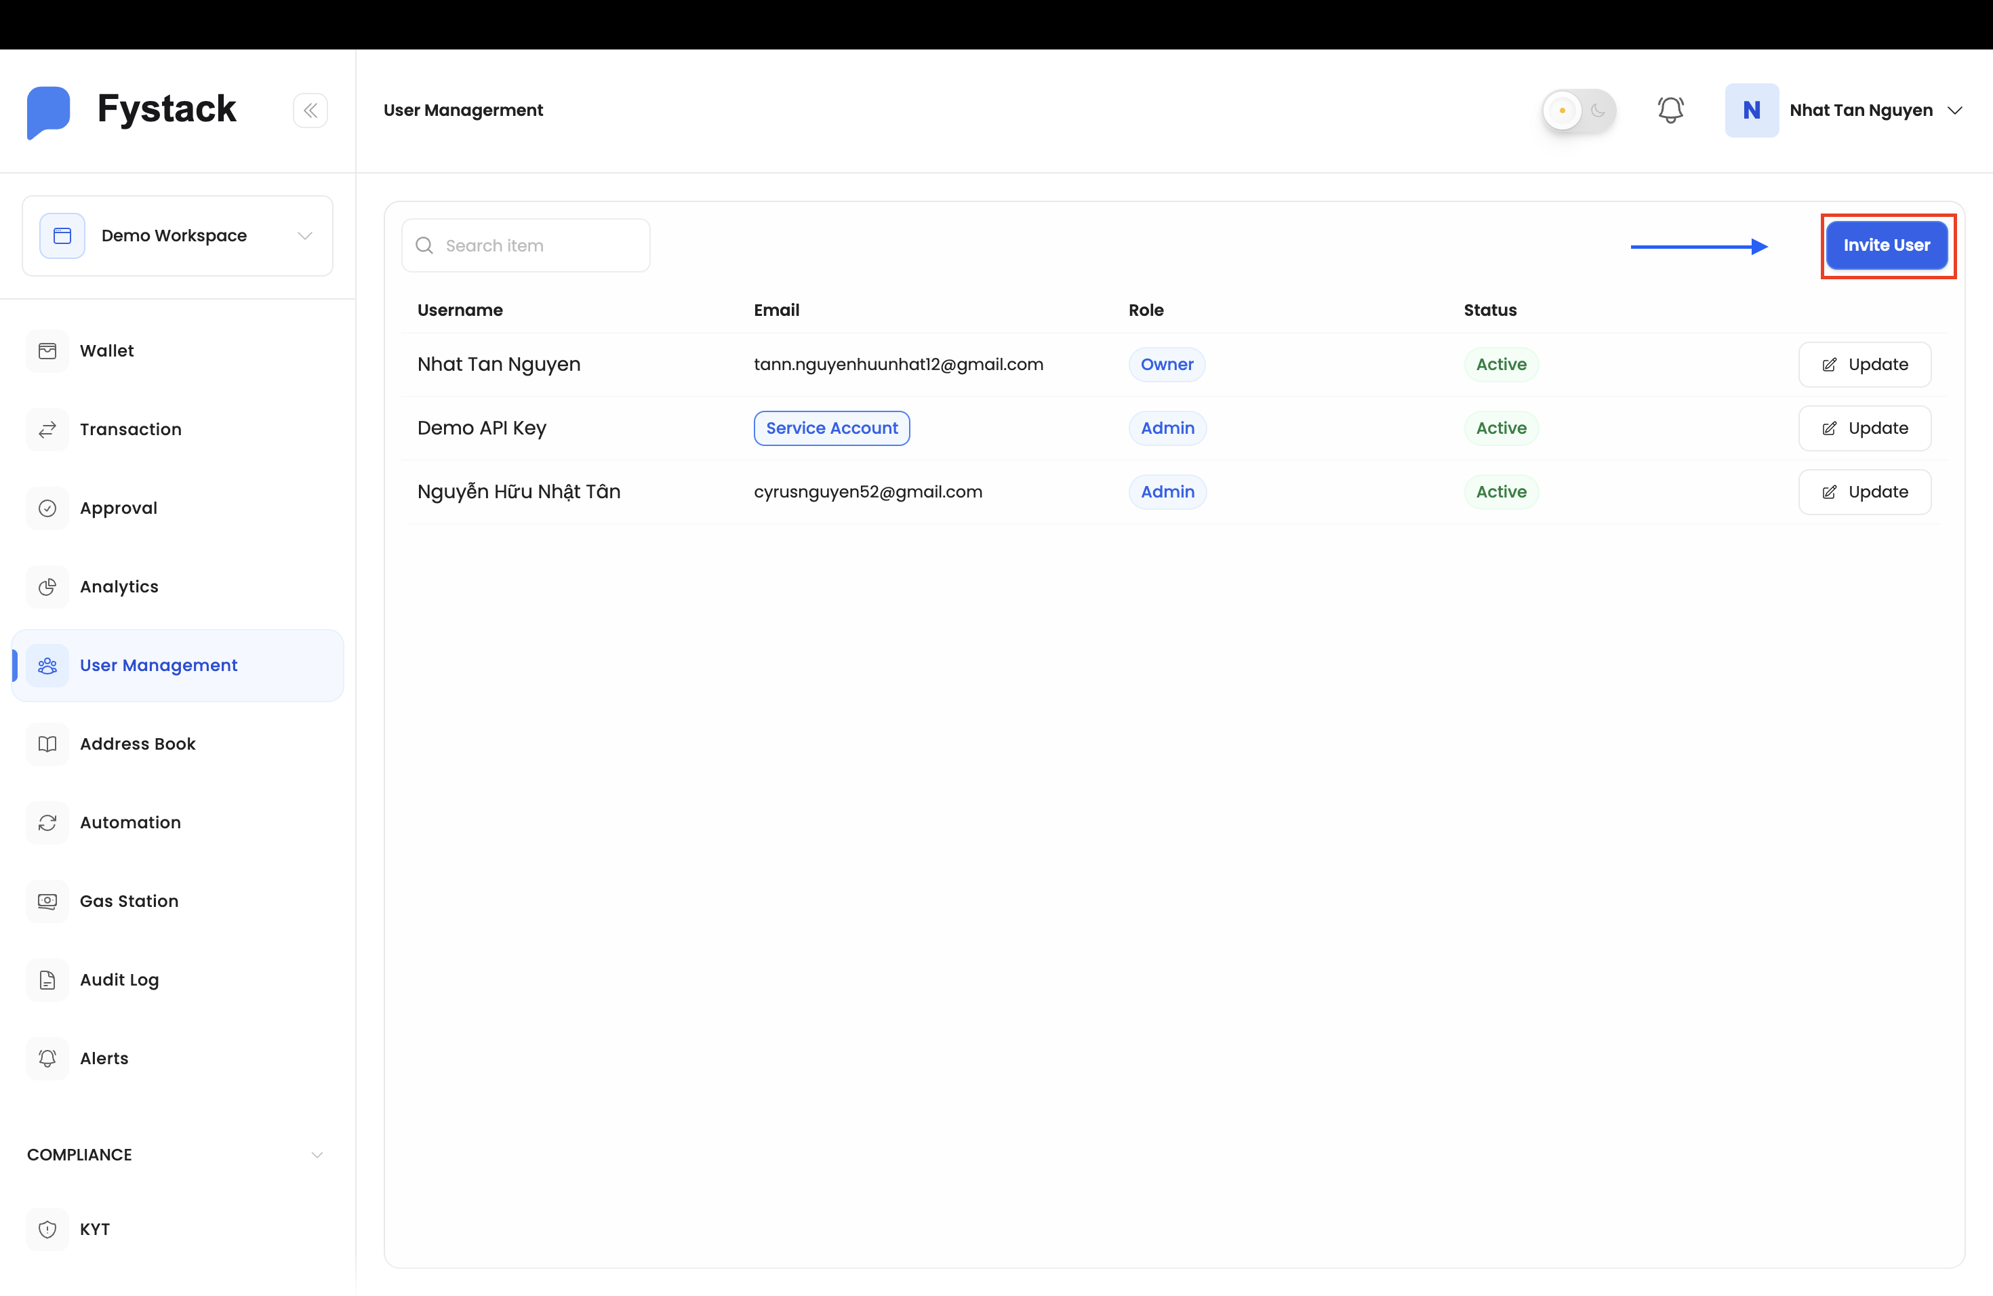This screenshot has width=1993, height=1296.
Task: Select User Management in the navigation
Action: [x=158, y=665]
